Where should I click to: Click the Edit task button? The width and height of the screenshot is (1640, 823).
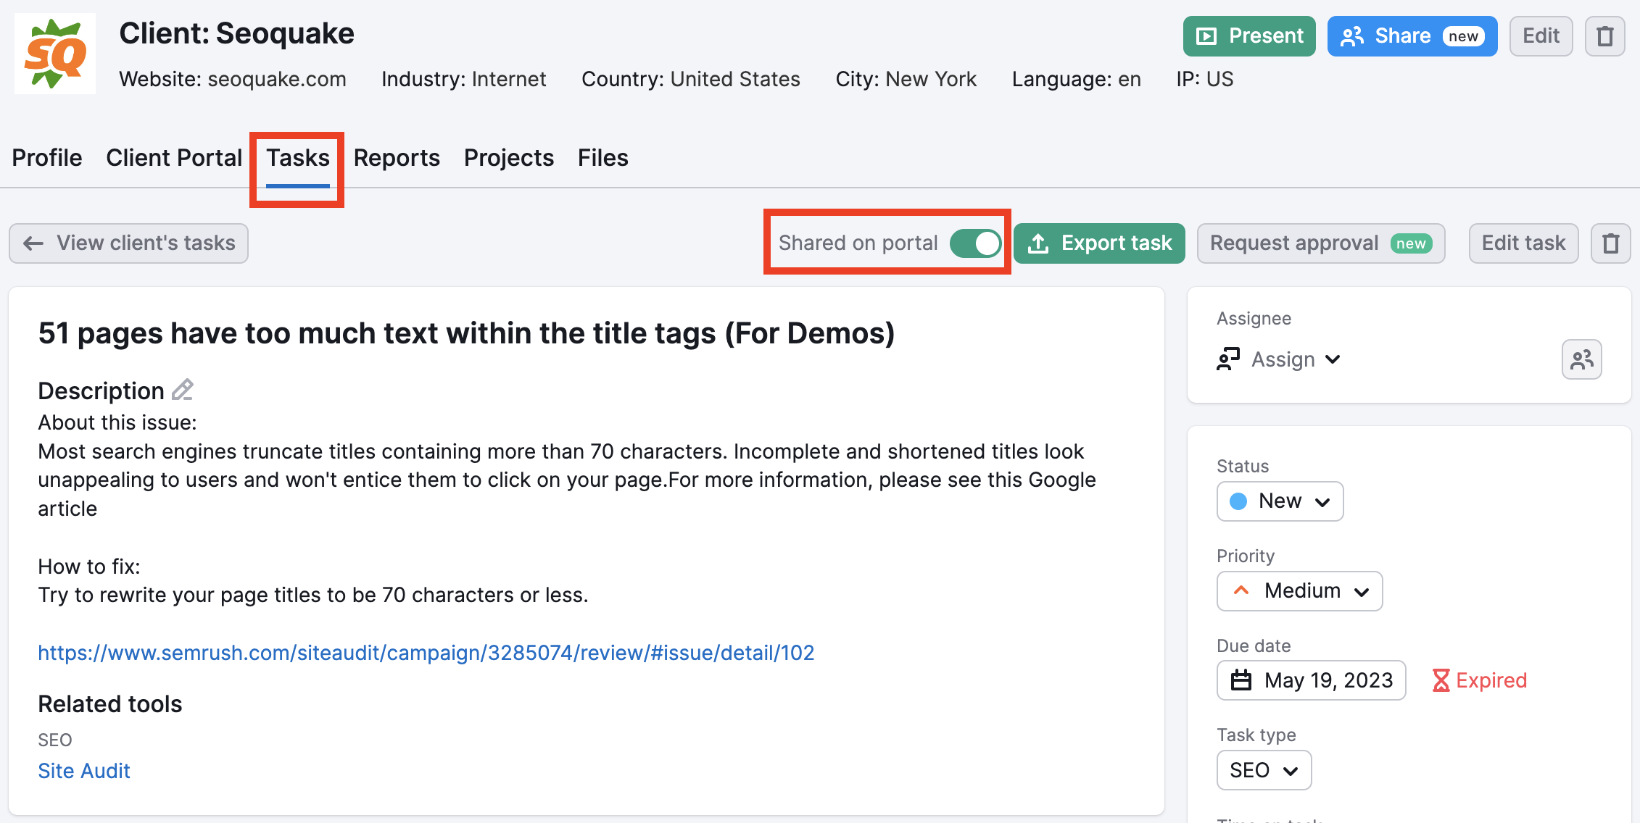click(x=1523, y=243)
